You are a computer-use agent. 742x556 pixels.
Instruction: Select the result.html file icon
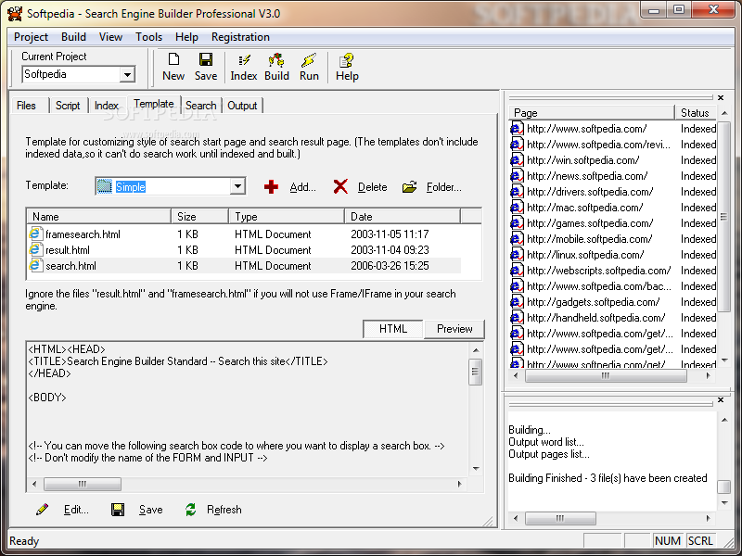point(35,249)
